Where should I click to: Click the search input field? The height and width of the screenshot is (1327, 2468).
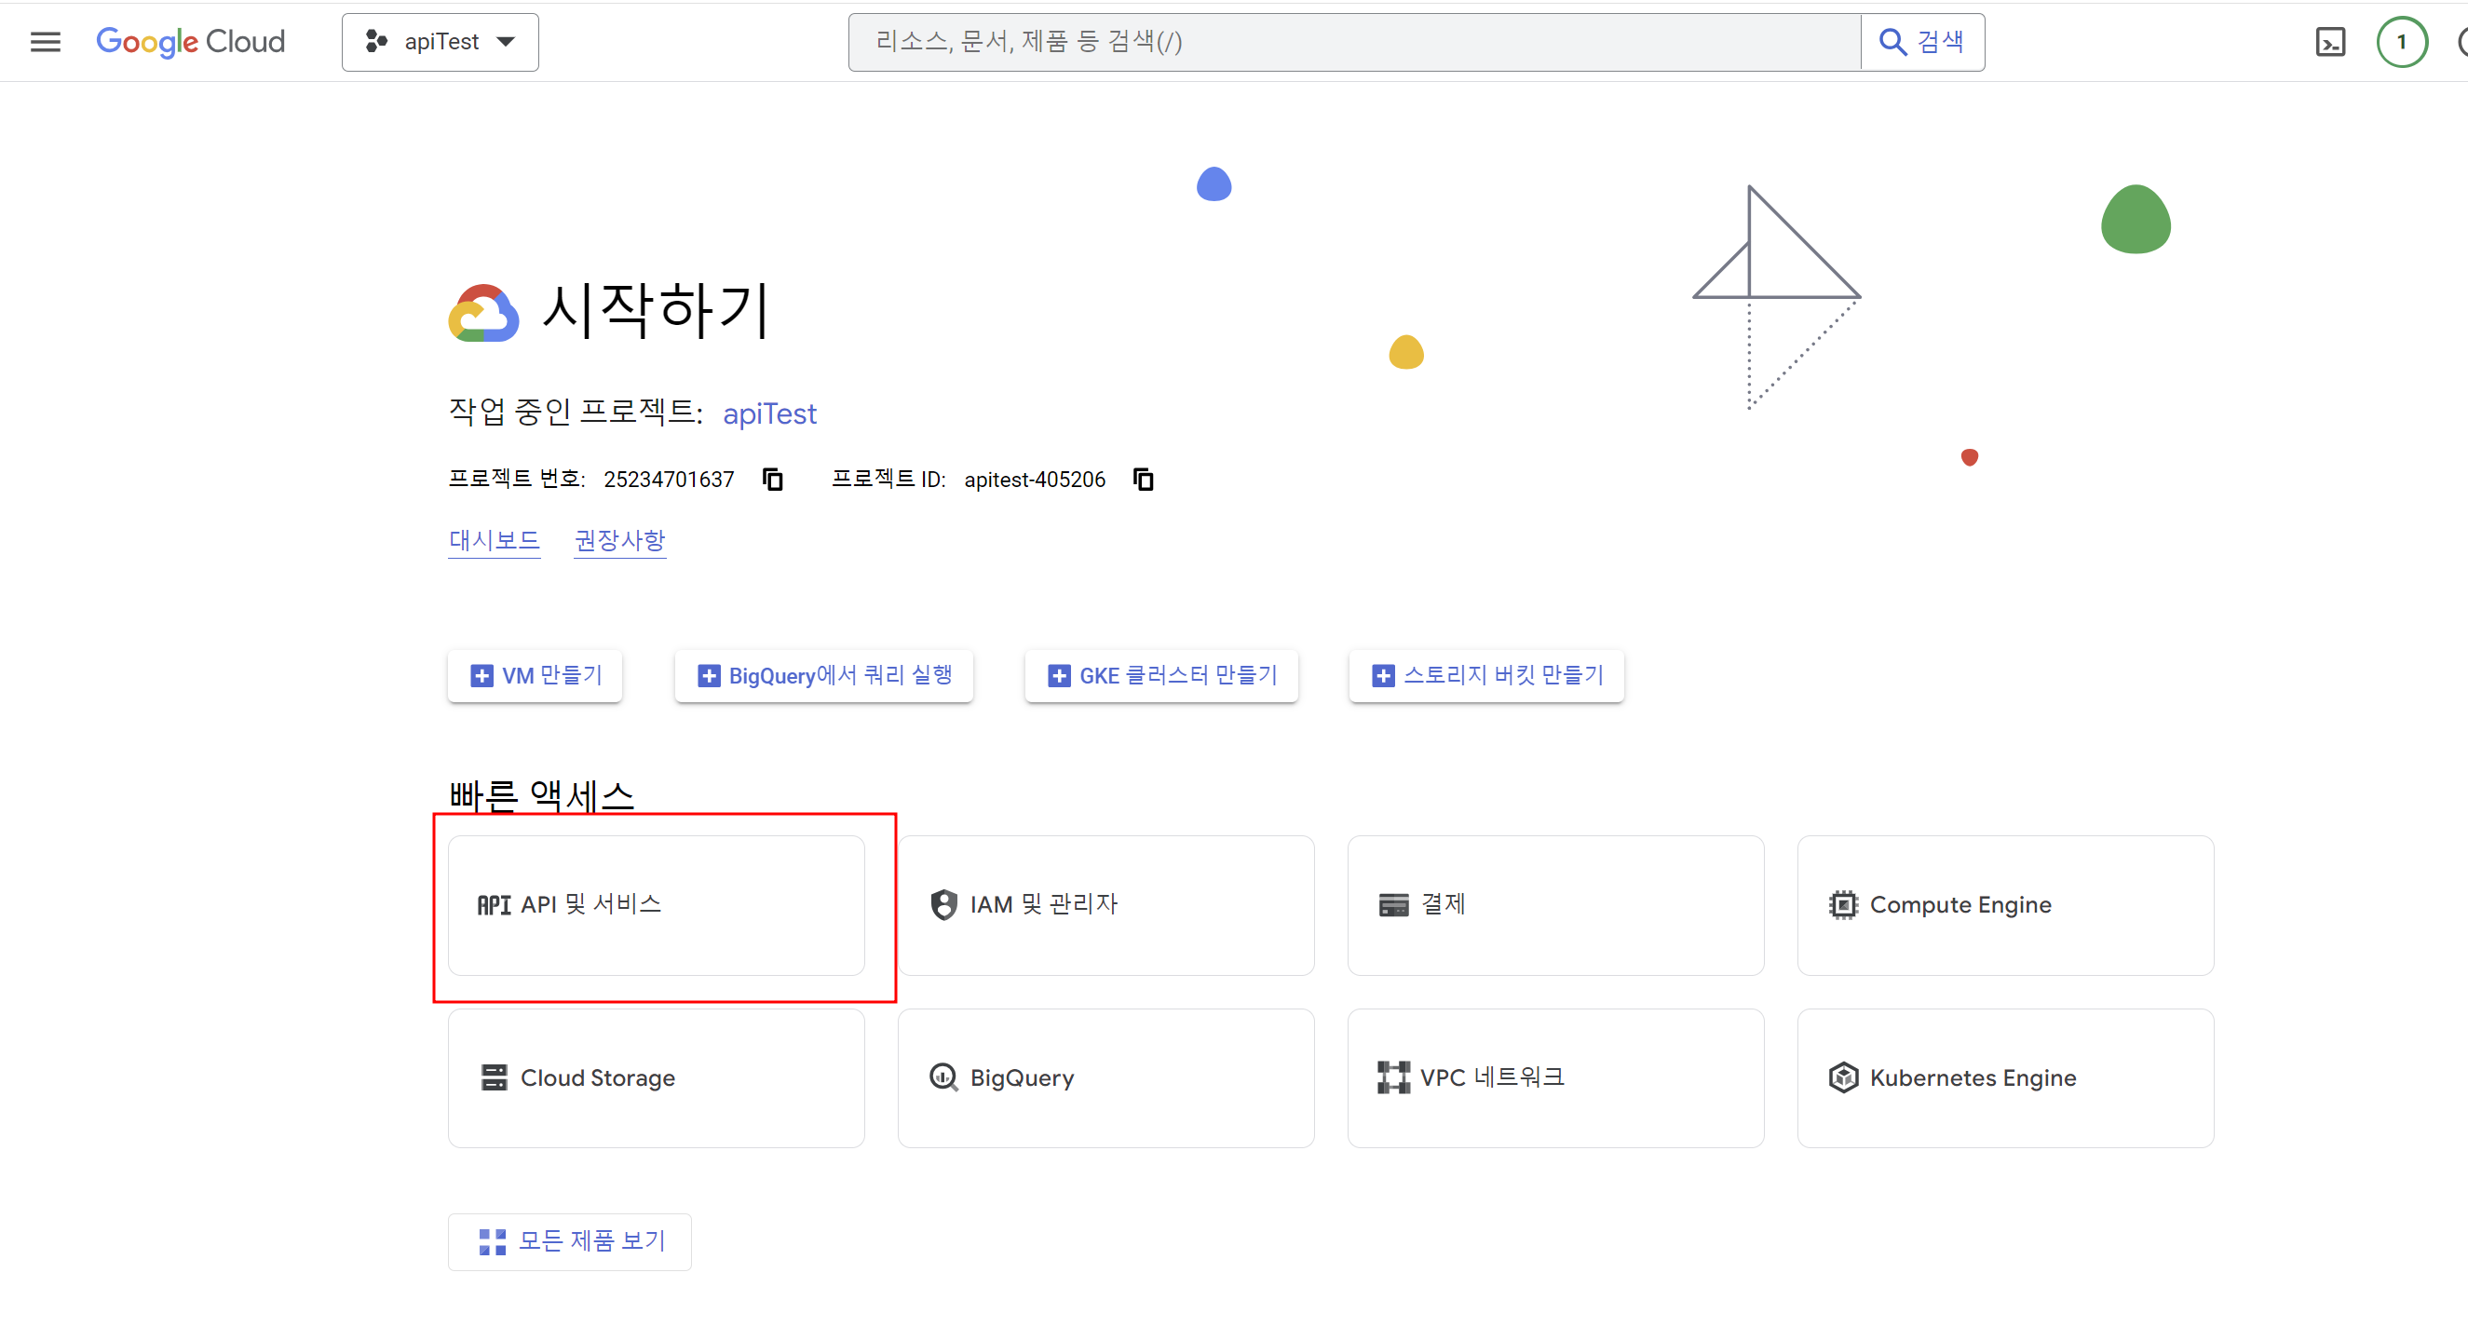1353,41
